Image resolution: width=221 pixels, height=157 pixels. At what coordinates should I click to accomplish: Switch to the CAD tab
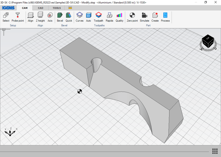41,8
